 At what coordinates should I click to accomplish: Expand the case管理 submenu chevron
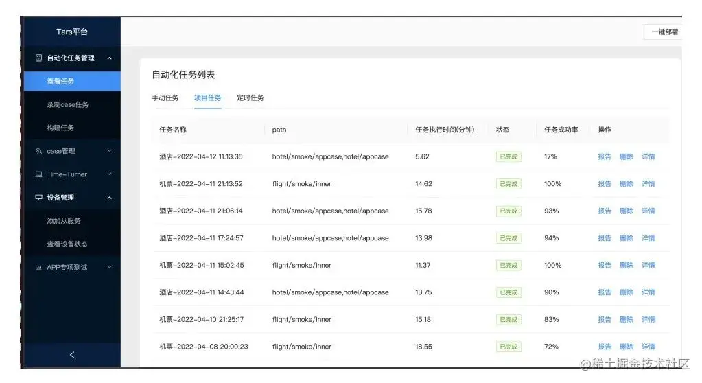[109, 151]
